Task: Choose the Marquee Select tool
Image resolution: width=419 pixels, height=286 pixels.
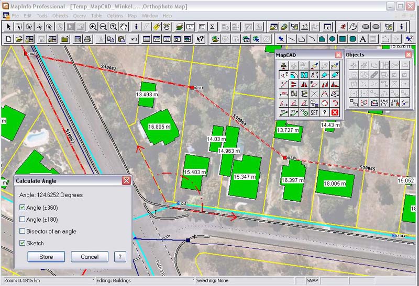Action: tap(19, 27)
